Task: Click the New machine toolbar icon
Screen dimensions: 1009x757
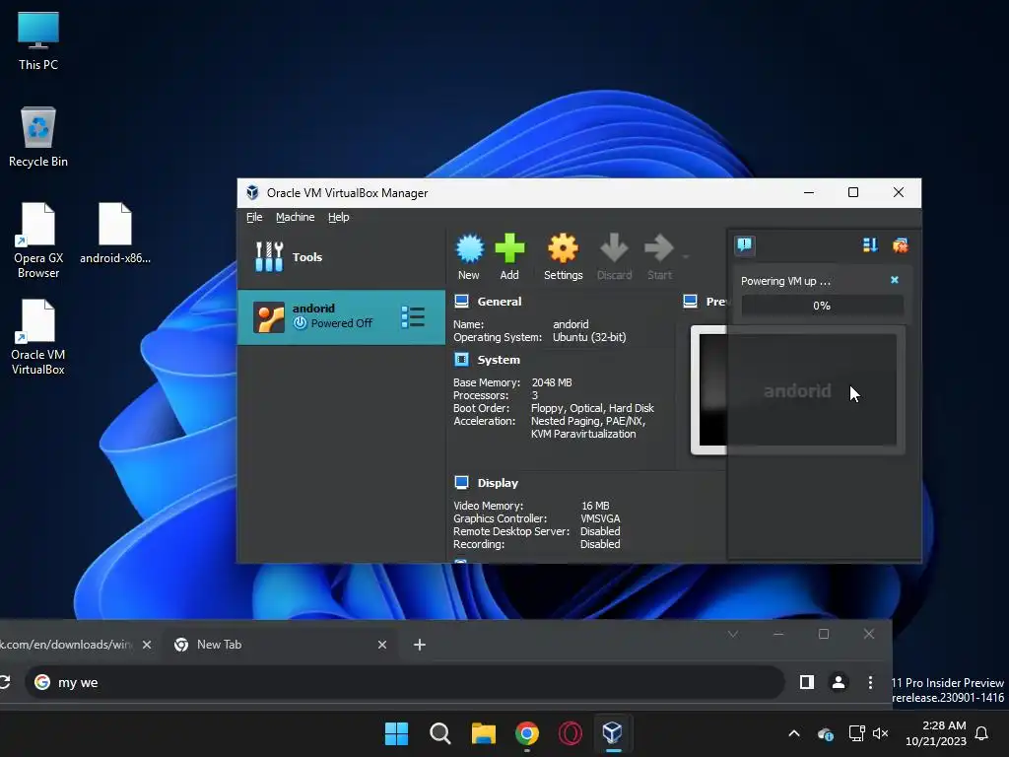Action: (x=469, y=256)
